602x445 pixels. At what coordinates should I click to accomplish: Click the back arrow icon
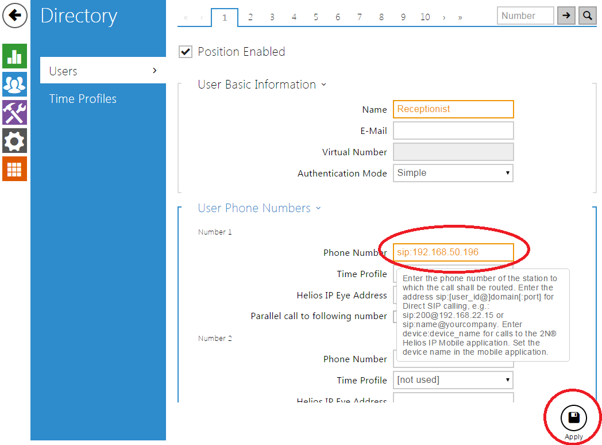[x=15, y=16]
